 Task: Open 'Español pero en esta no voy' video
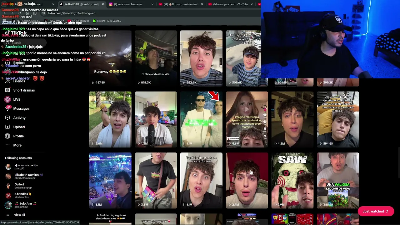tap(201, 180)
